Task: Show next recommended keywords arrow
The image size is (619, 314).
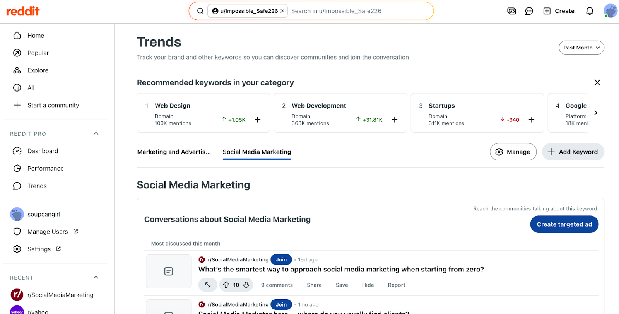Action: tap(596, 113)
